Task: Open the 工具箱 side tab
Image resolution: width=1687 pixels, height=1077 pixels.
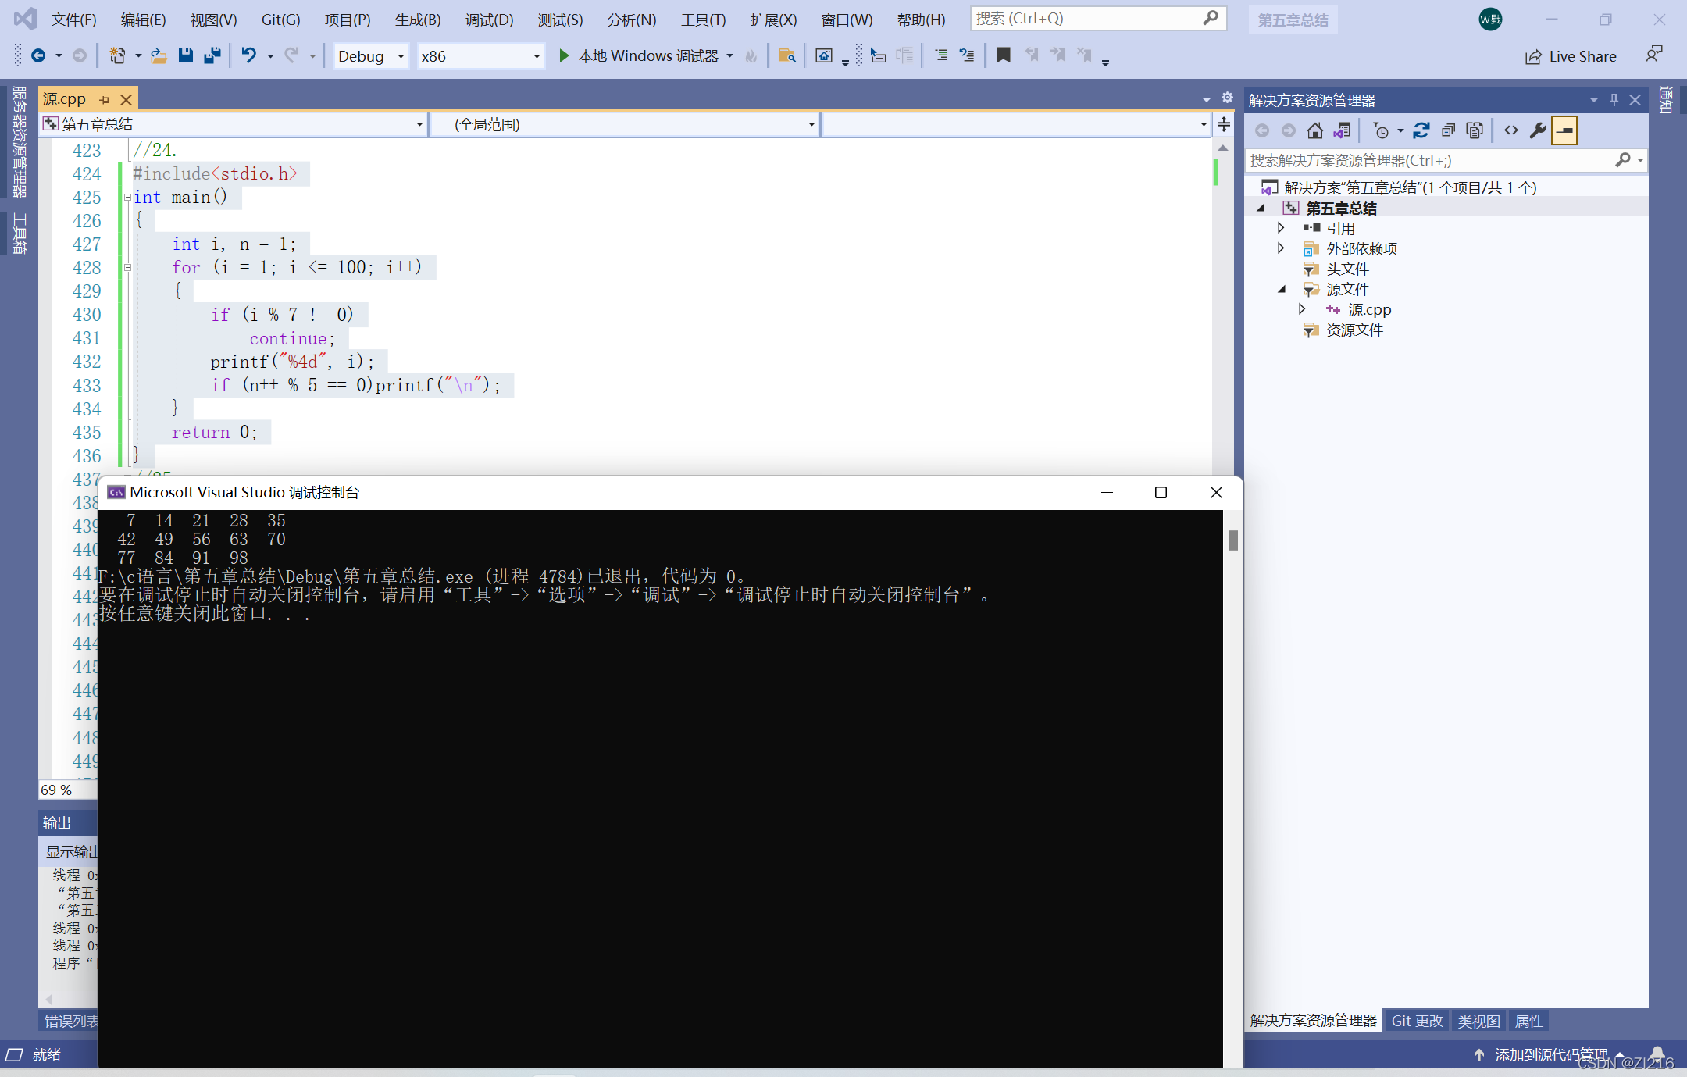Action: pos(20,234)
